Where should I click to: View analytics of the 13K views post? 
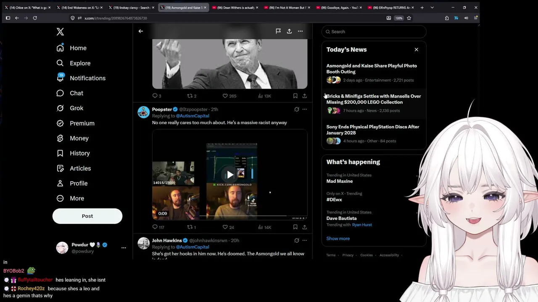(264, 96)
